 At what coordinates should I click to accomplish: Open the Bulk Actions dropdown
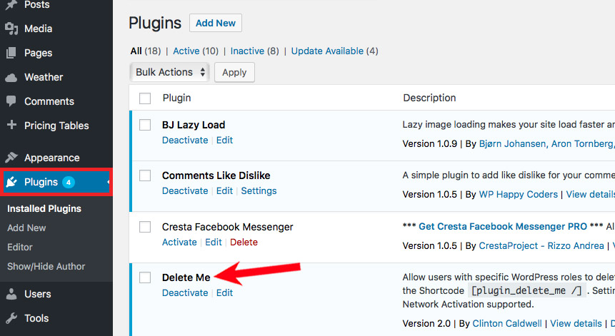click(169, 72)
